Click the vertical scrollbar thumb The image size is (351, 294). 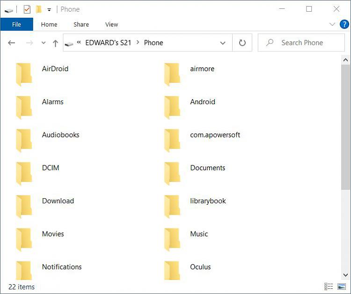click(x=345, y=127)
